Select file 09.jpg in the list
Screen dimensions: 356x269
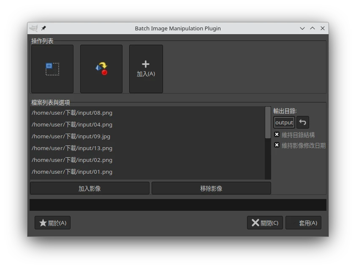(x=71, y=136)
